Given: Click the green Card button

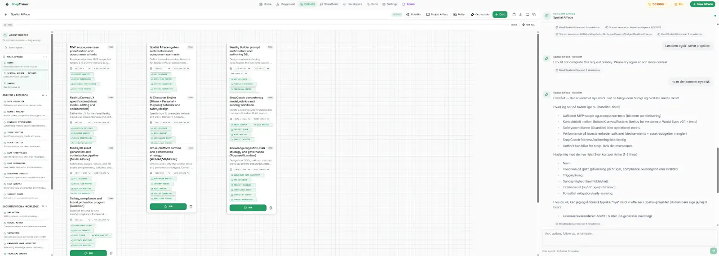Looking at the screenshot, I should (x=500, y=14).
